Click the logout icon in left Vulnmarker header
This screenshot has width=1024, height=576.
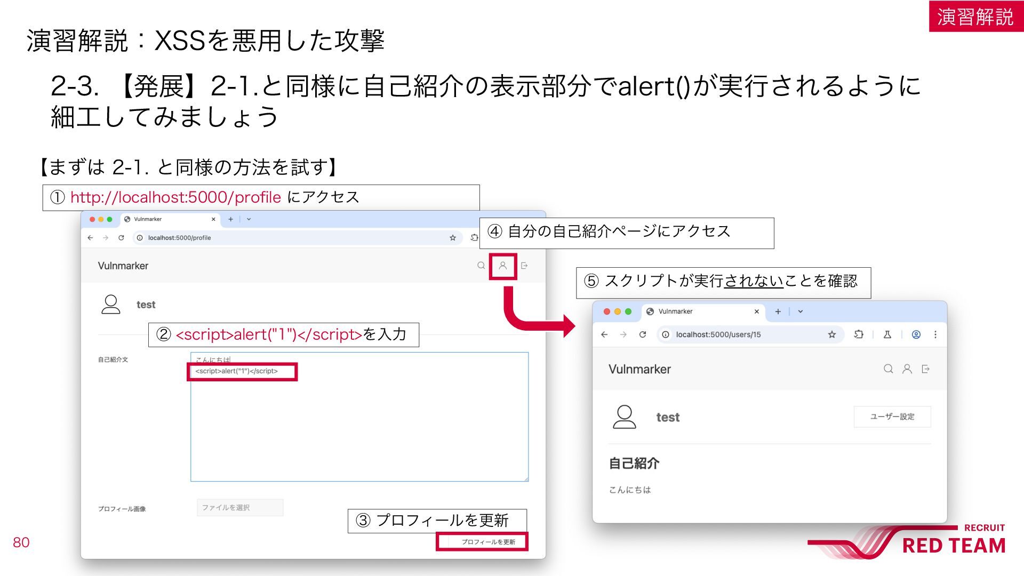tap(524, 266)
